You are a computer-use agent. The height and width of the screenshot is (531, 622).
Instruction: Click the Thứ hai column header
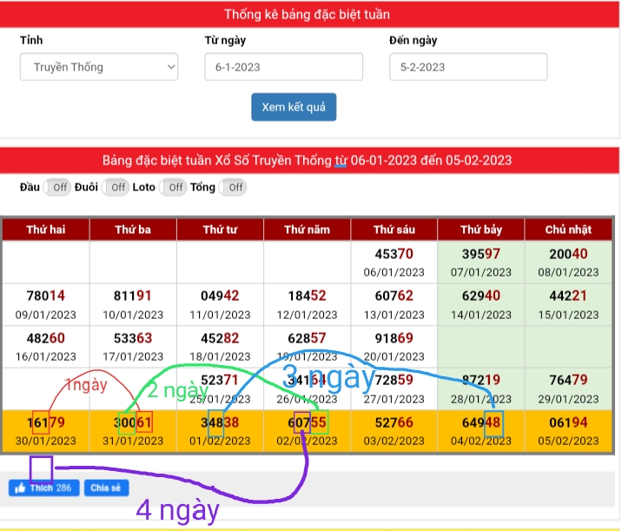(45, 229)
